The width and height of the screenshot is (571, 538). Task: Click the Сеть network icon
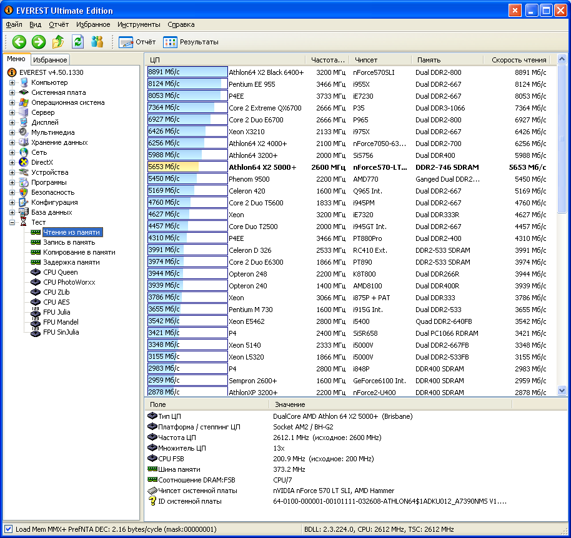24,152
